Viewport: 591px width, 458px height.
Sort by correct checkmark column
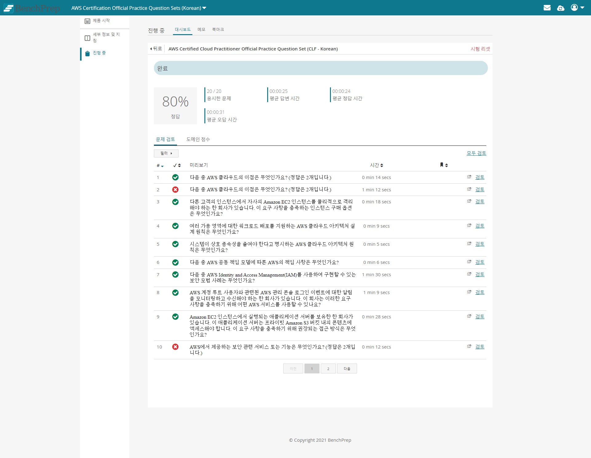[177, 165]
